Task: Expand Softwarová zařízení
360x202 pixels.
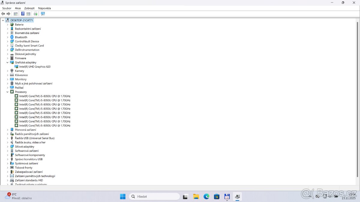Action: tap(7, 151)
